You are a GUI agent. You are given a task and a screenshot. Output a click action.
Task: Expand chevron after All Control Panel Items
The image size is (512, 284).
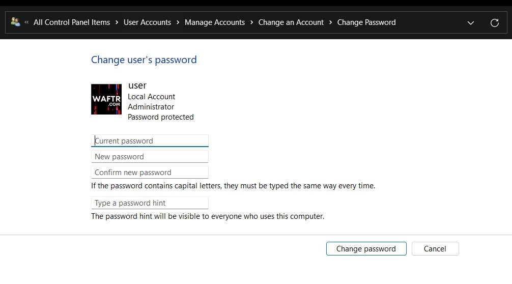117,22
